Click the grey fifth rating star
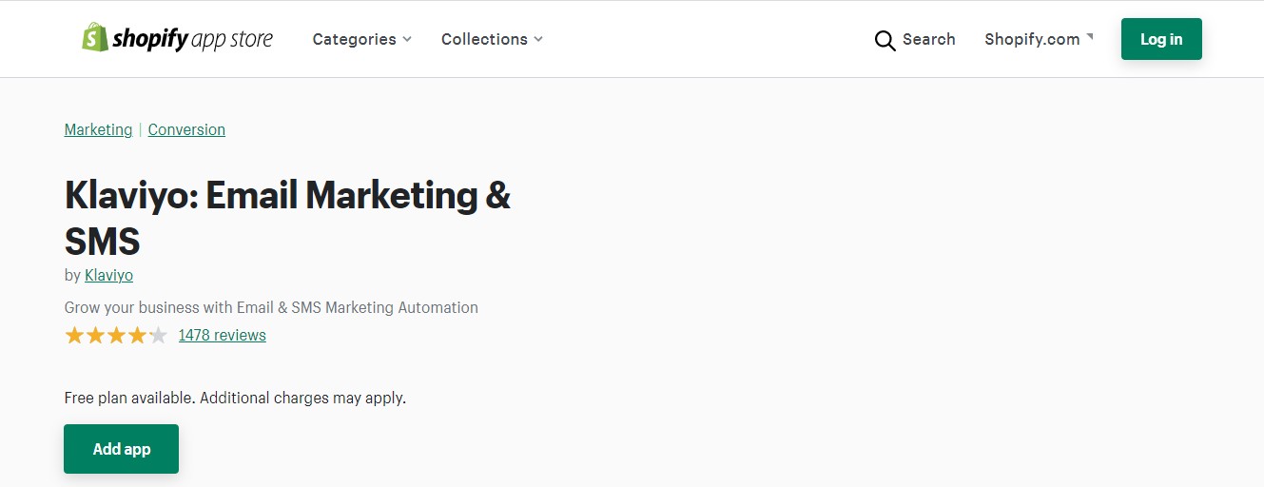The height and width of the screenshot is (487, 1264). 158,335
